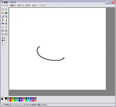Pick the Fill With Color bucket tool

point(6,13)
